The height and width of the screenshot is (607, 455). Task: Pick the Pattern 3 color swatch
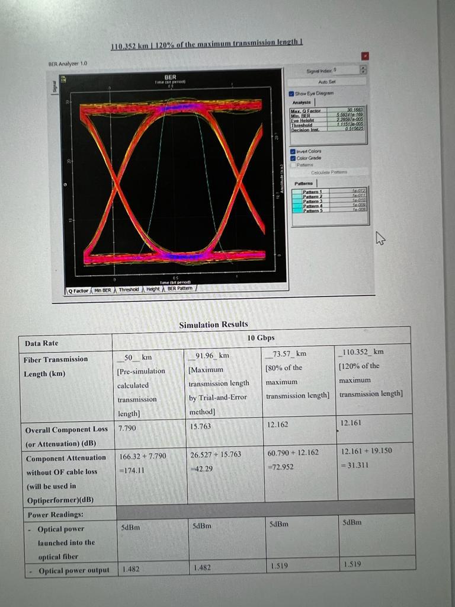pos(297,201)
